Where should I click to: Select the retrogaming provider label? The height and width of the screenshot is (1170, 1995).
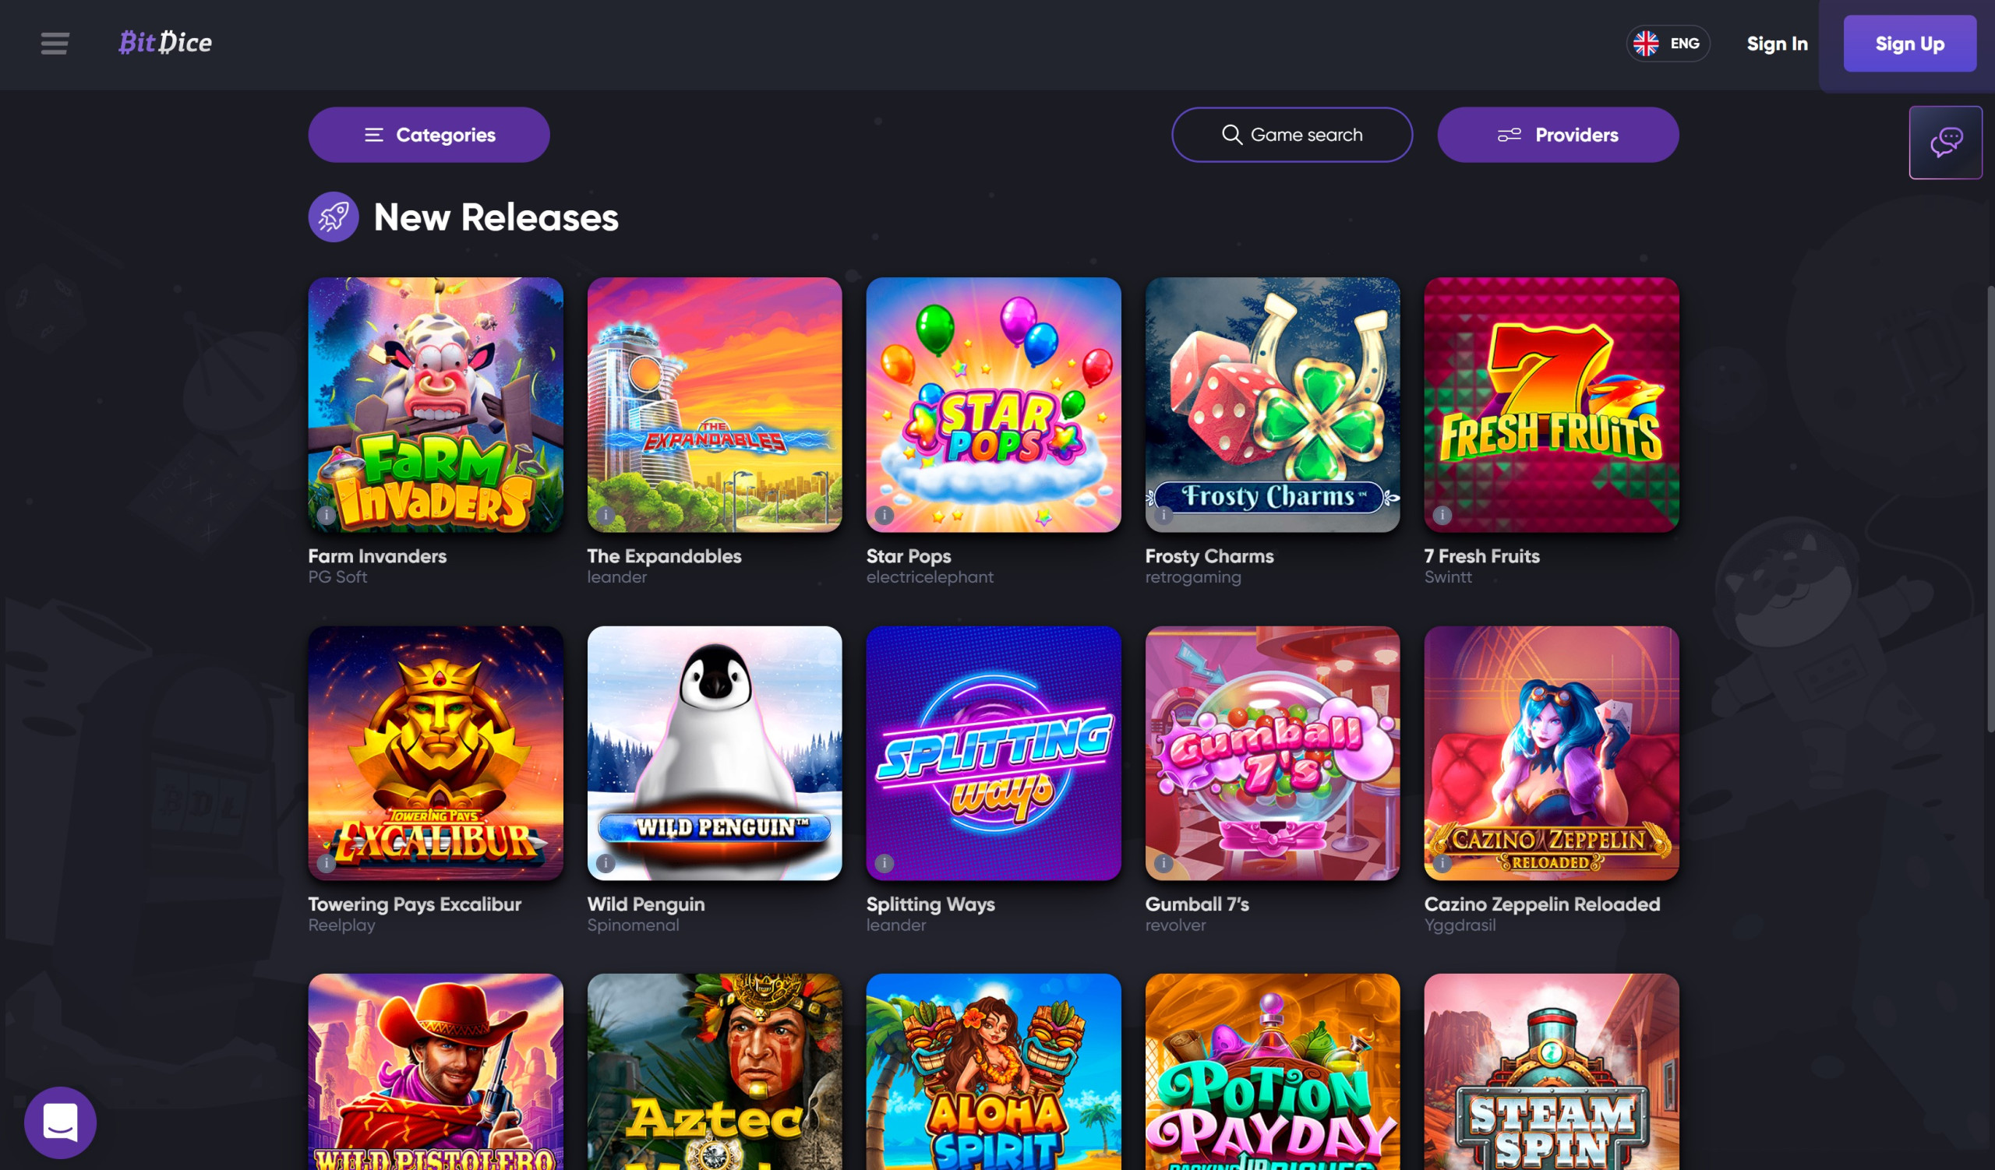(1193, 577)
